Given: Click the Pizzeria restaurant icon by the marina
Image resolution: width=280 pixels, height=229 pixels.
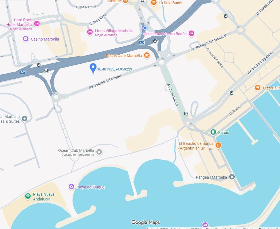Looking at the screenshot, I should (257, 88).
